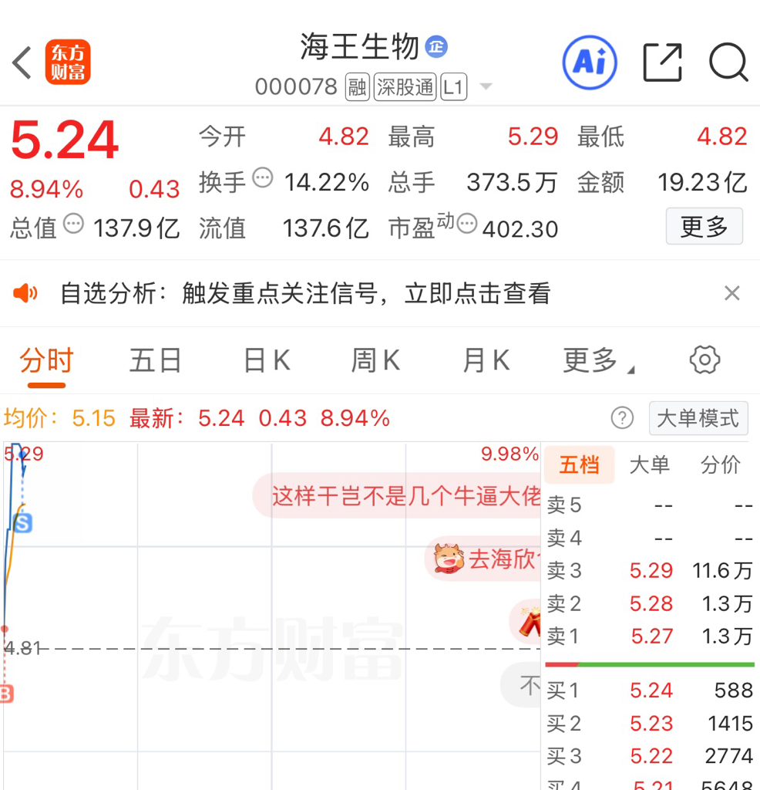Viewport: 760px width, 790px height.
Task: Select the 买2 row at 5.23
Action: pyautogui.click(x=650, y=724)
